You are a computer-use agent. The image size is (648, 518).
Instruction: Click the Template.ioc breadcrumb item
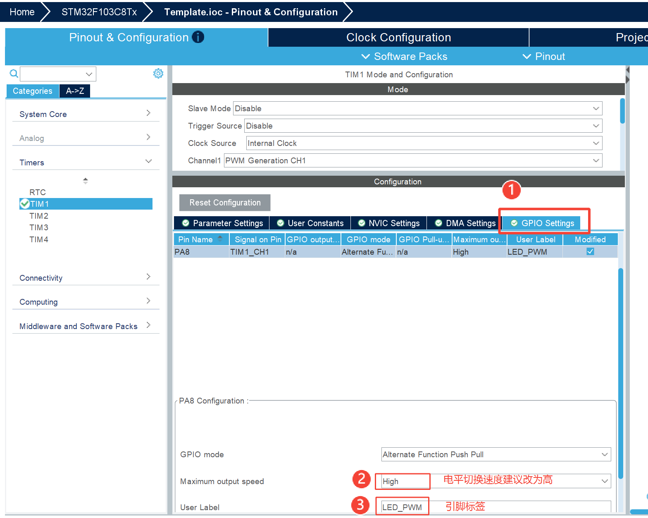point(251,12)
